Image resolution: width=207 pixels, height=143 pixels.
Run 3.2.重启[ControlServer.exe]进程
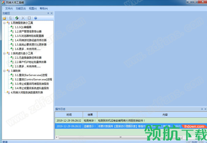(x=33, y=79)
